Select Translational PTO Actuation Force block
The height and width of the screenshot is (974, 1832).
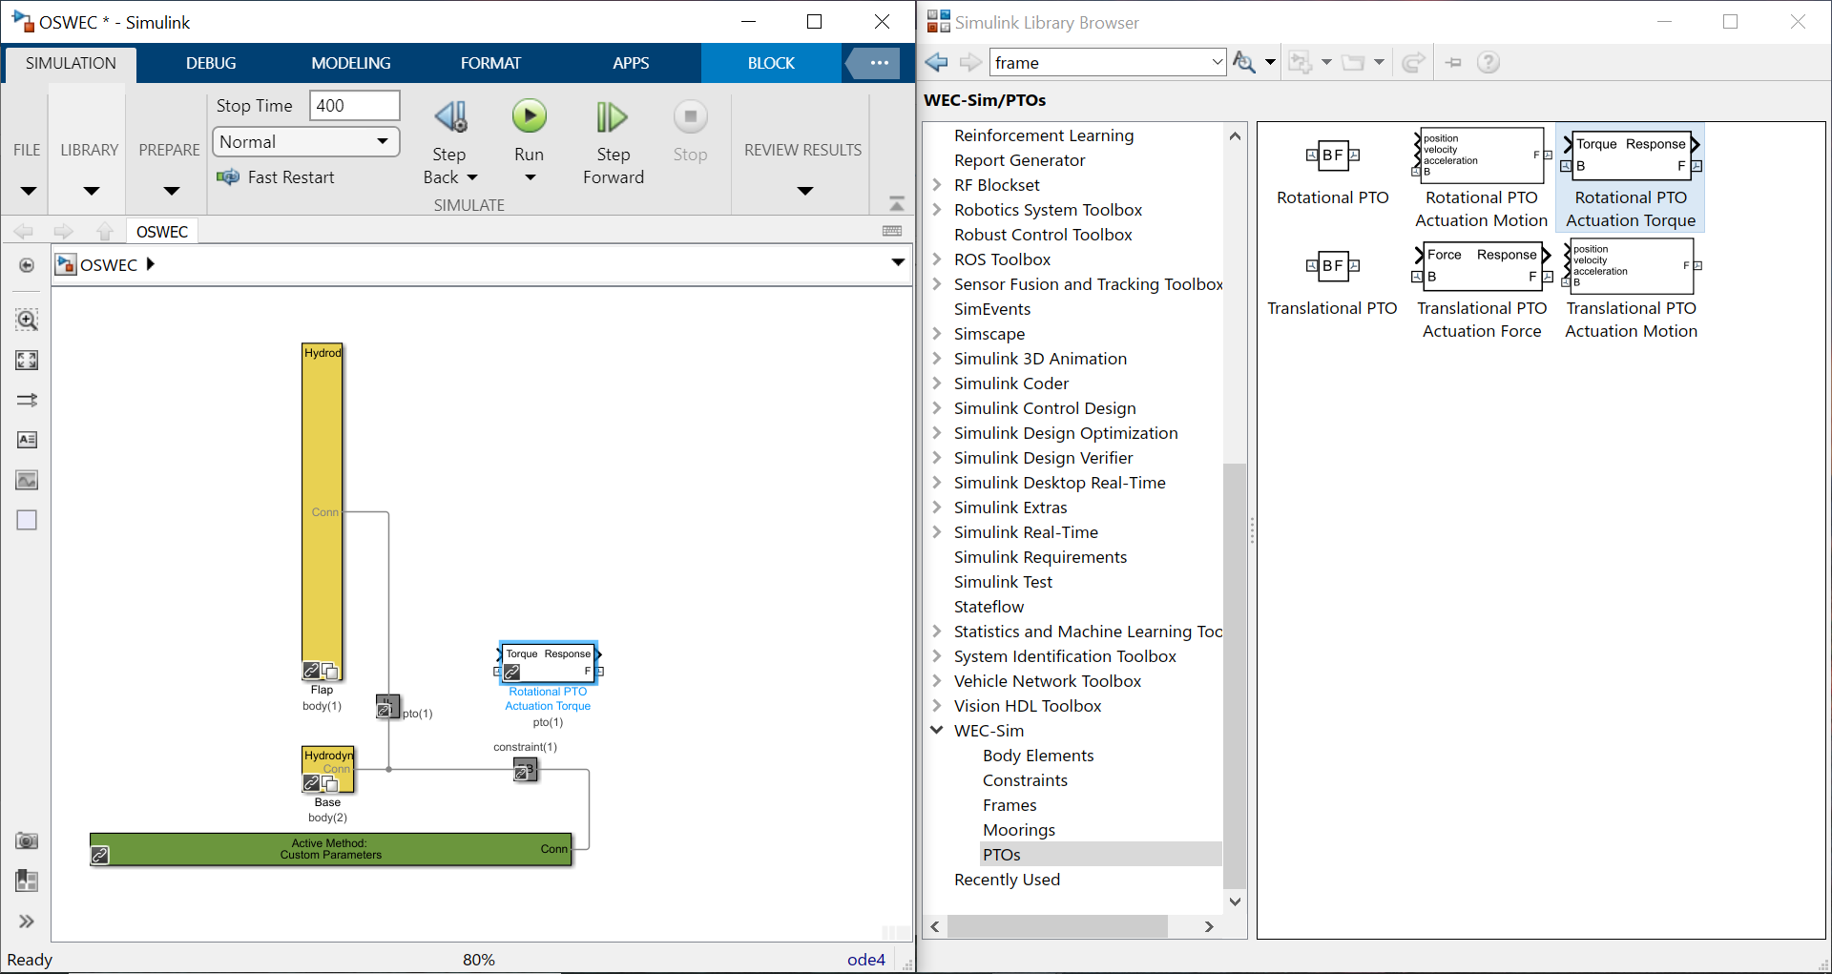[1481, 266]
